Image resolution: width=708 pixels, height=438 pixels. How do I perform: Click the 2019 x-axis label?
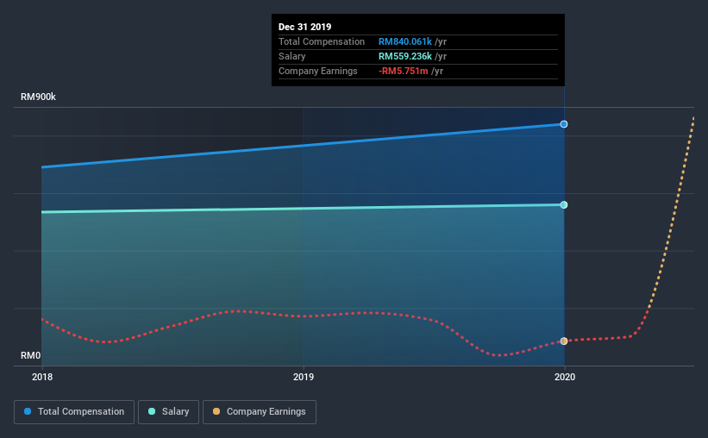pos(304,377)
